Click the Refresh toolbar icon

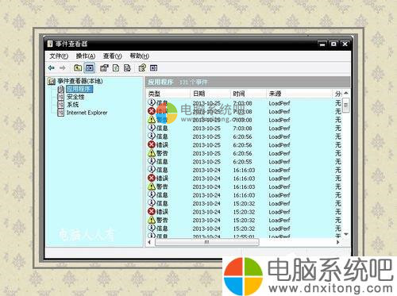[116, 68]
